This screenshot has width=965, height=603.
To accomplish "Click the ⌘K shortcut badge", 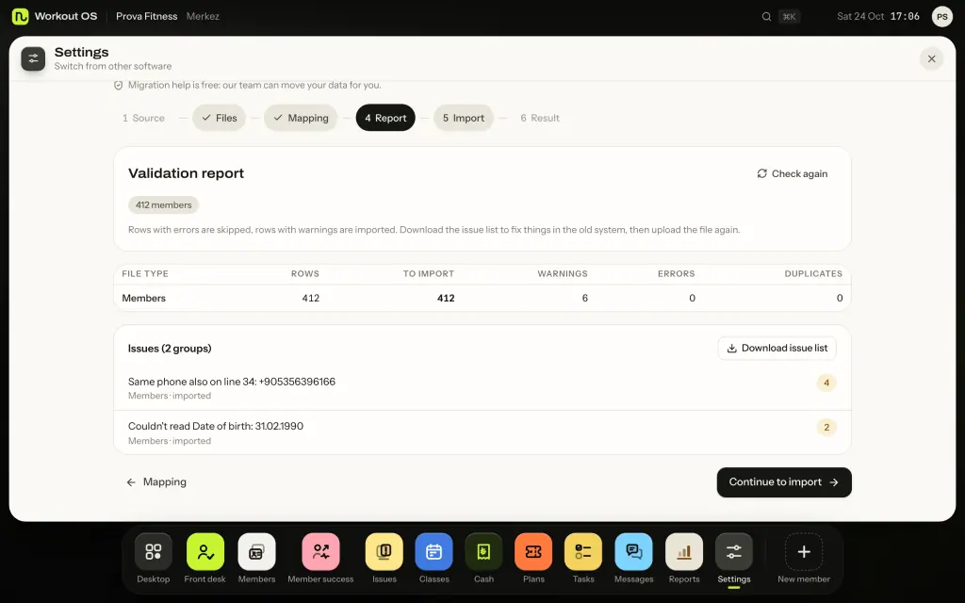I will tap(789, 17).
